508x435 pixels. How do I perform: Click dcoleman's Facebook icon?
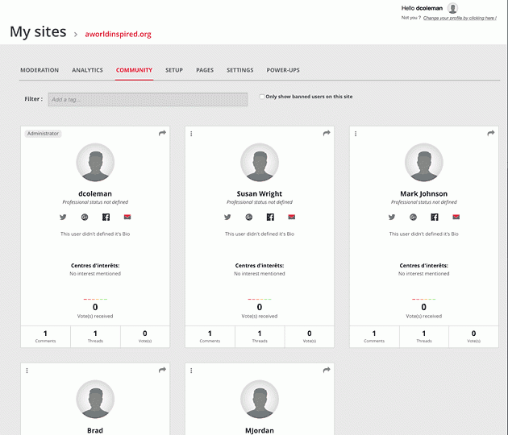(106, 217)
